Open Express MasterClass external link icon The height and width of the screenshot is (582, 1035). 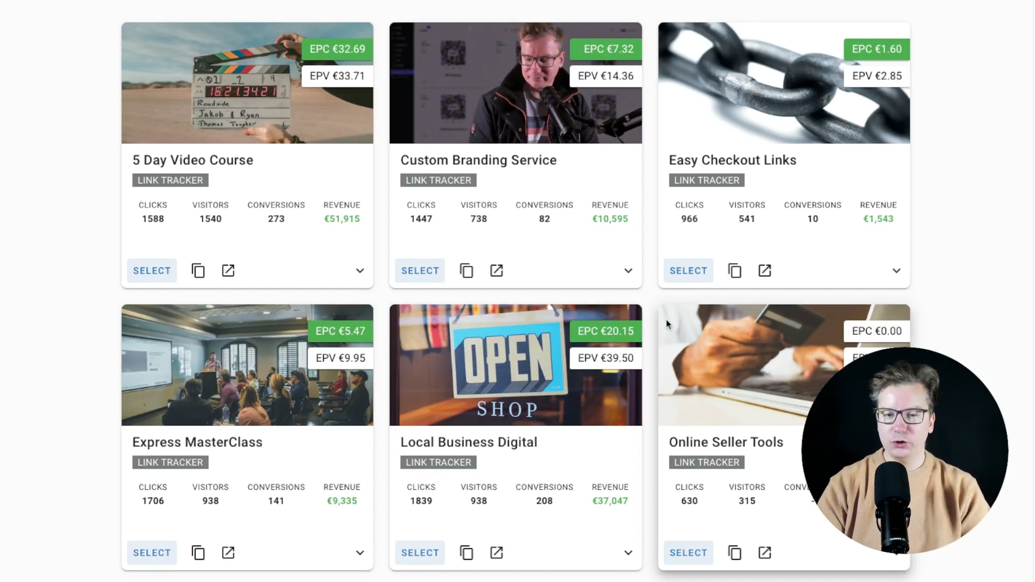[228, 553]
